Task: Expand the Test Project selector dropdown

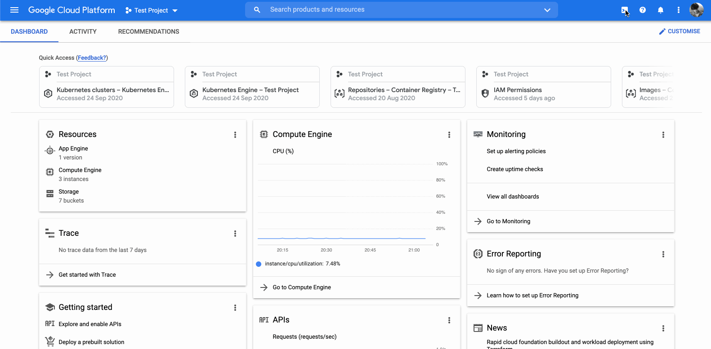Action: tap(152, 10)
